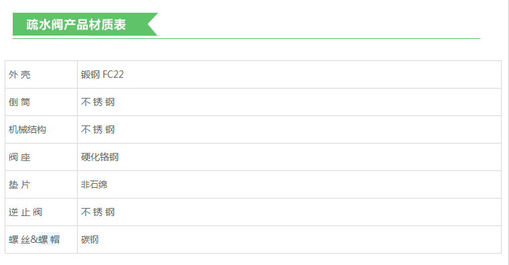Click the green divider line under the header

click(246, 38)
